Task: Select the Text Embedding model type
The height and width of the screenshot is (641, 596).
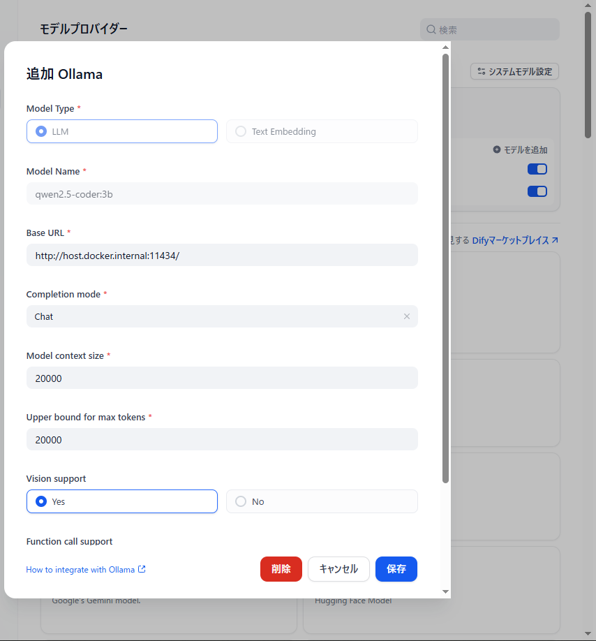Action: (x=322, y=131)
